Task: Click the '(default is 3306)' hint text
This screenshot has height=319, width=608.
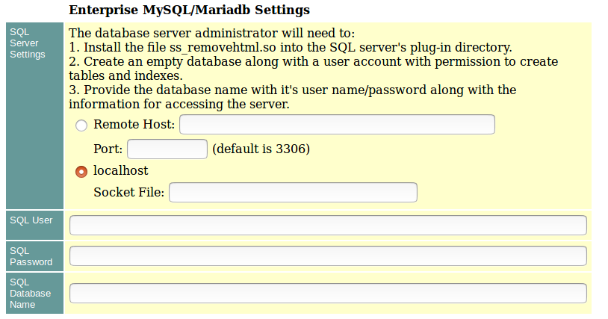Action: point(261,149)
